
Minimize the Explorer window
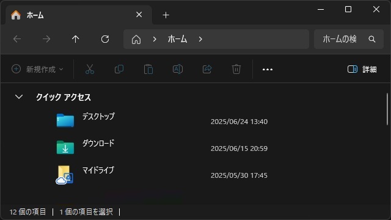(321, 10)
